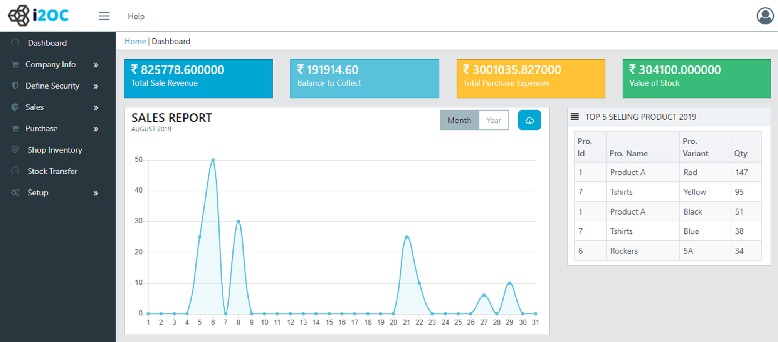This screenshot has height=342, width=778.
Task: Click the chart data point for day 6
Action: [213, 160]
